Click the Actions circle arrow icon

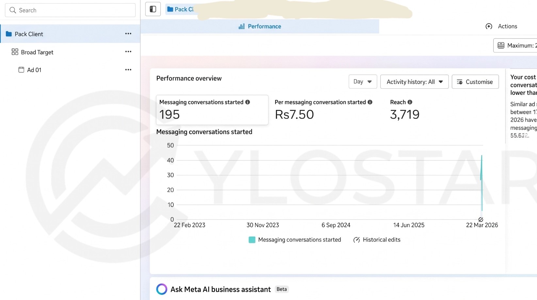(489, 26)
